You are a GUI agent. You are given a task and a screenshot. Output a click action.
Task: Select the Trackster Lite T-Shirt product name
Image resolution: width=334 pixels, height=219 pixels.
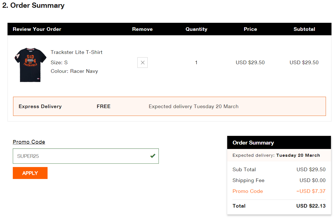click(76, 52)
